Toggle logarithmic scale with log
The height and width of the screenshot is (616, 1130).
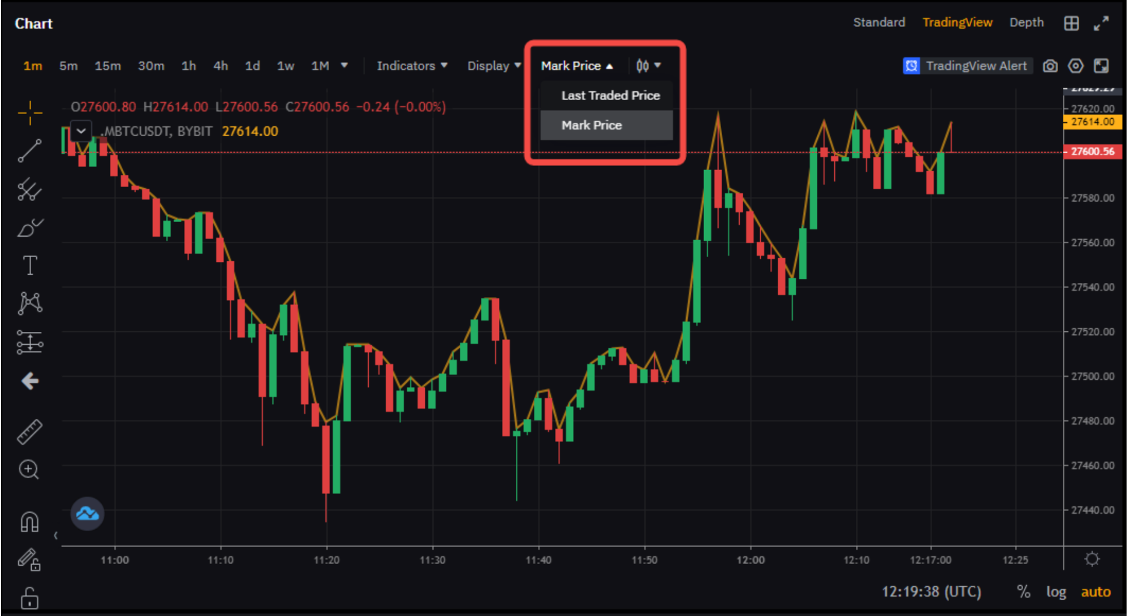(1056, 592)
